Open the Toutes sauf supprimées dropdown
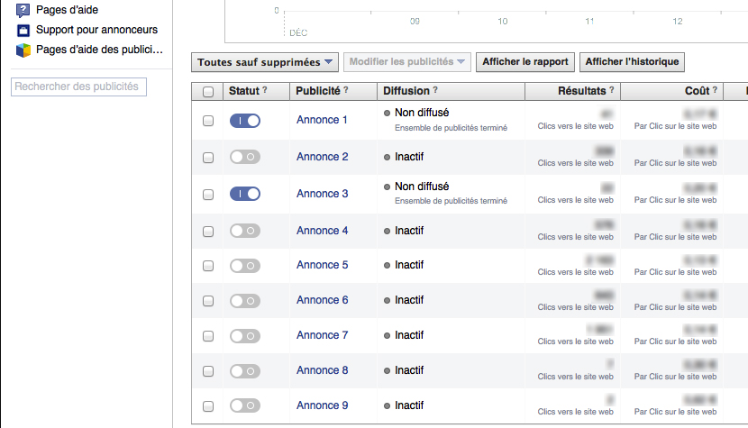748x428 pixels. pos(265,62)
